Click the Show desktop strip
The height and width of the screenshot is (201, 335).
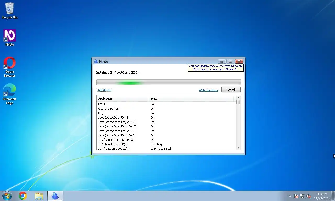point(333,196)
